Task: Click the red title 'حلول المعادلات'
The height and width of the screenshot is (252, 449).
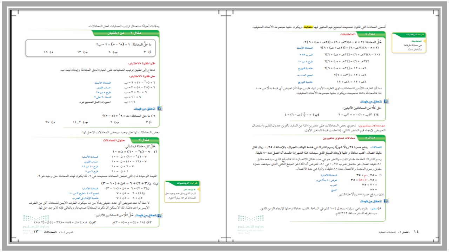Action: point(114,140)
